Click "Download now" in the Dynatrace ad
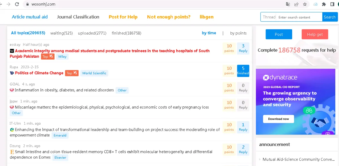This screenshot has width=339, height=166. pos(278,119)
